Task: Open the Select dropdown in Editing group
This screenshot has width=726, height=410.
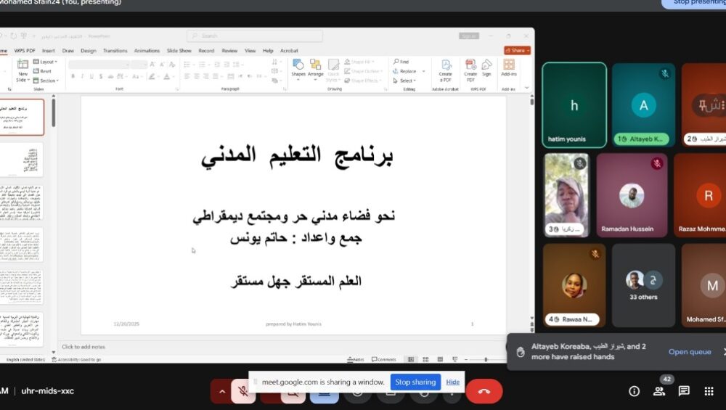Action: pos(407,81)
